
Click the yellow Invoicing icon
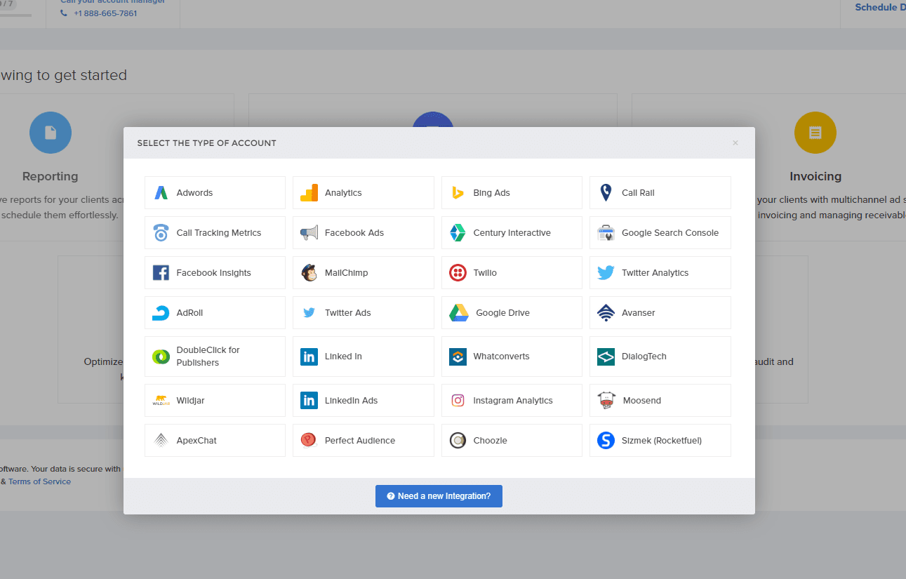815,133
